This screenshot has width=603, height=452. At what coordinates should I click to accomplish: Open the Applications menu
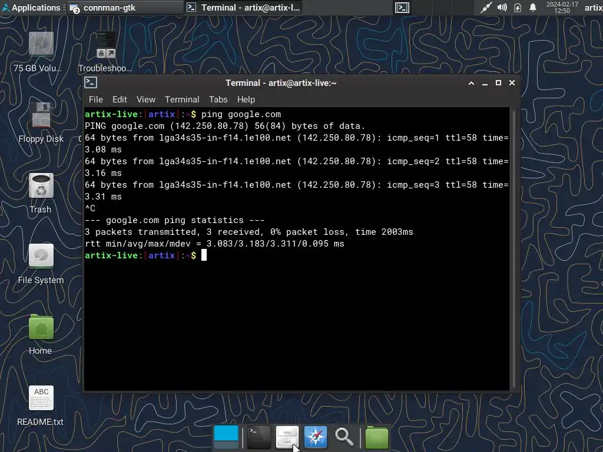coord(31,8)
